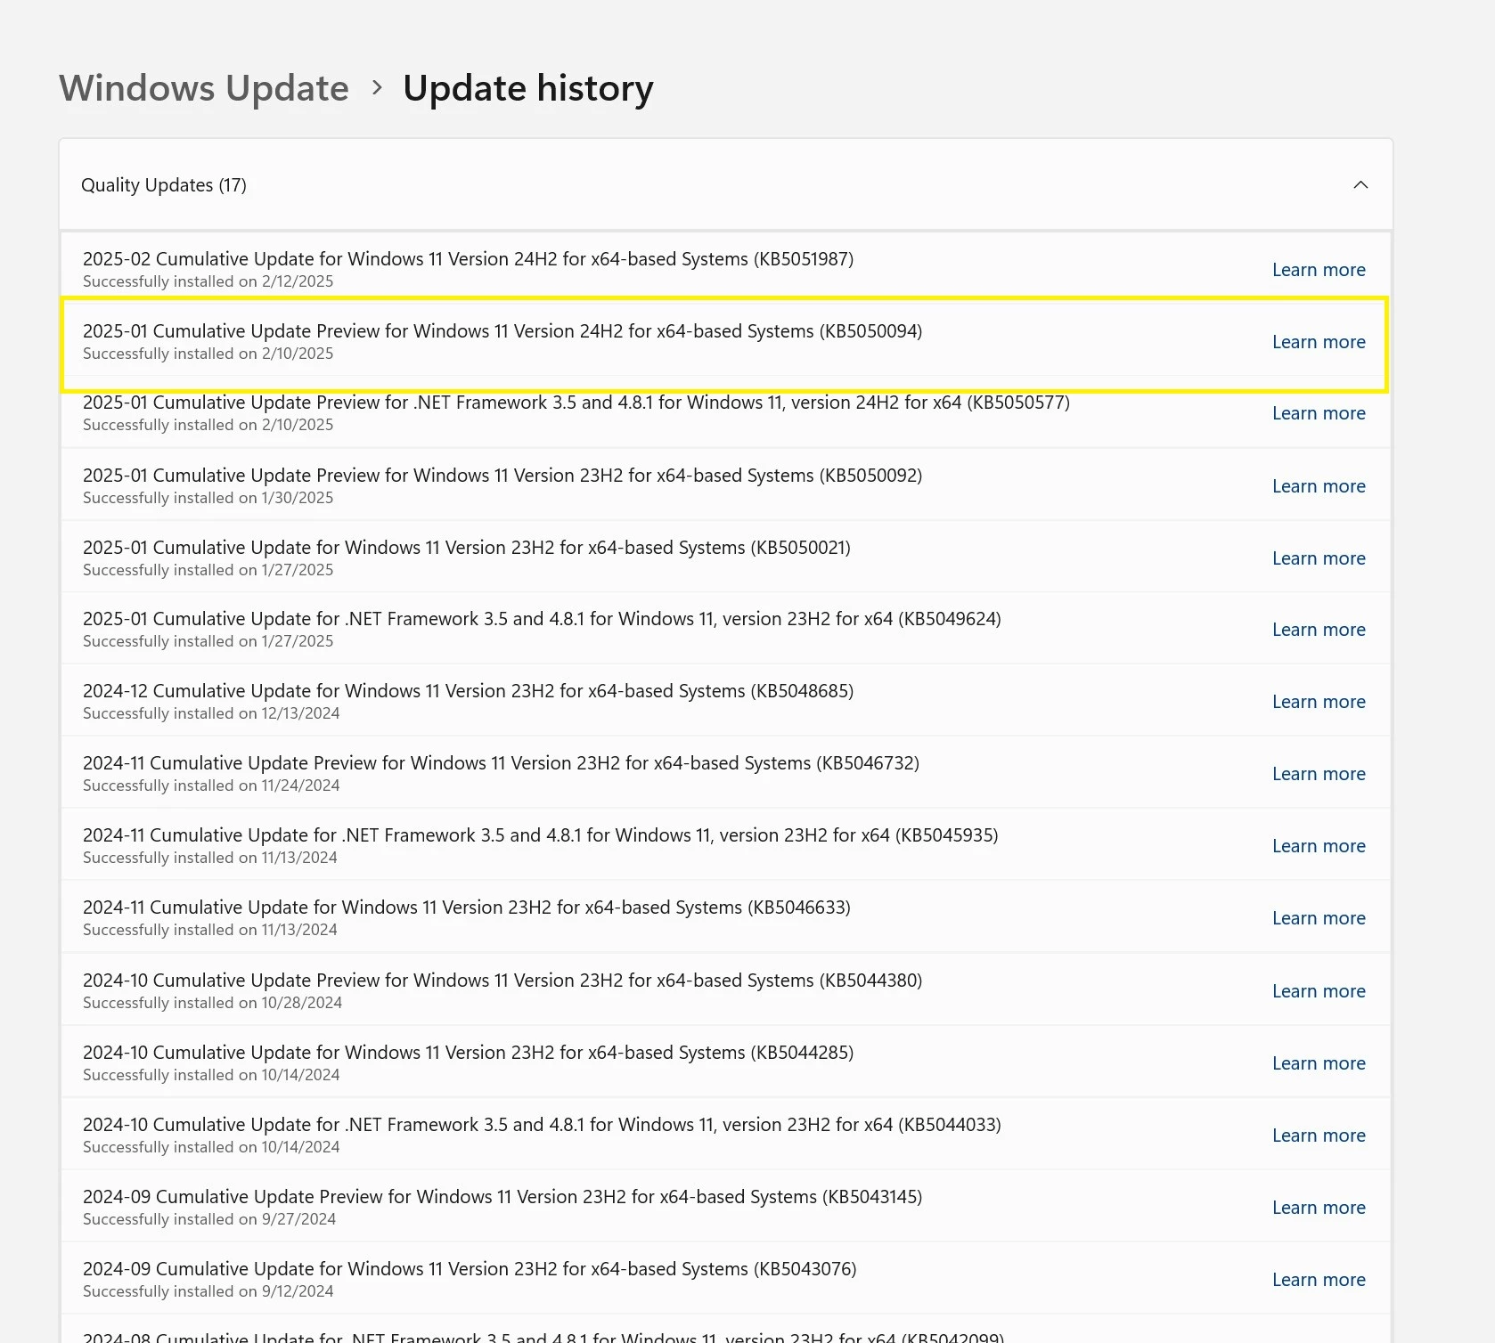Open Learn more for KB5044380

pos(1319,991)
